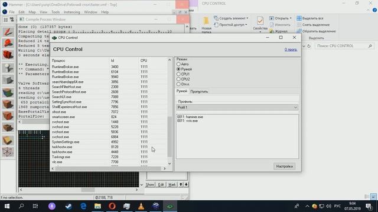
Task: Click Hammer move down arrow button
Action: point(186,184)
